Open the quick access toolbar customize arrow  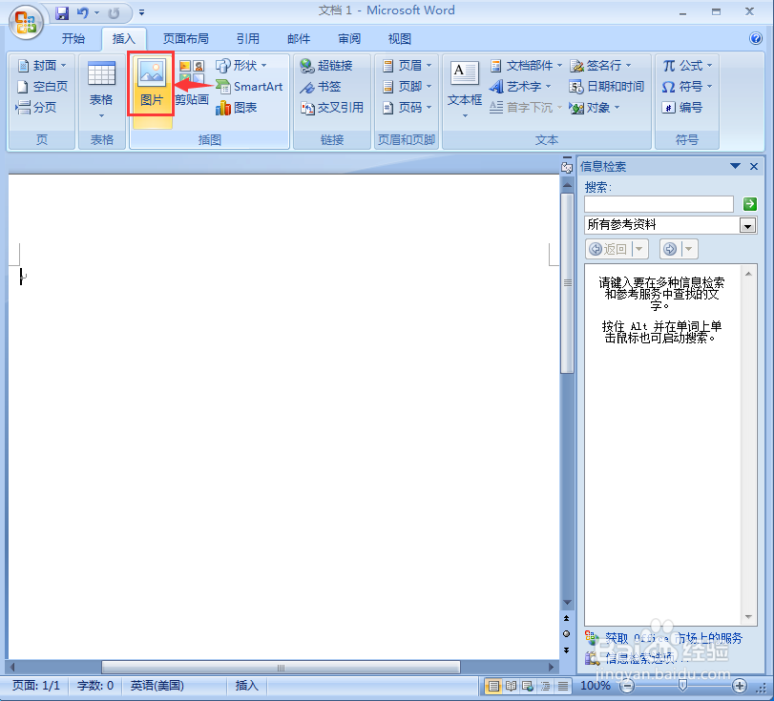[141, 13]
